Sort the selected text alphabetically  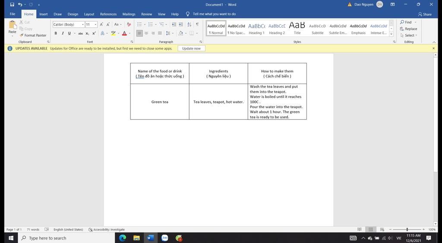189,25
